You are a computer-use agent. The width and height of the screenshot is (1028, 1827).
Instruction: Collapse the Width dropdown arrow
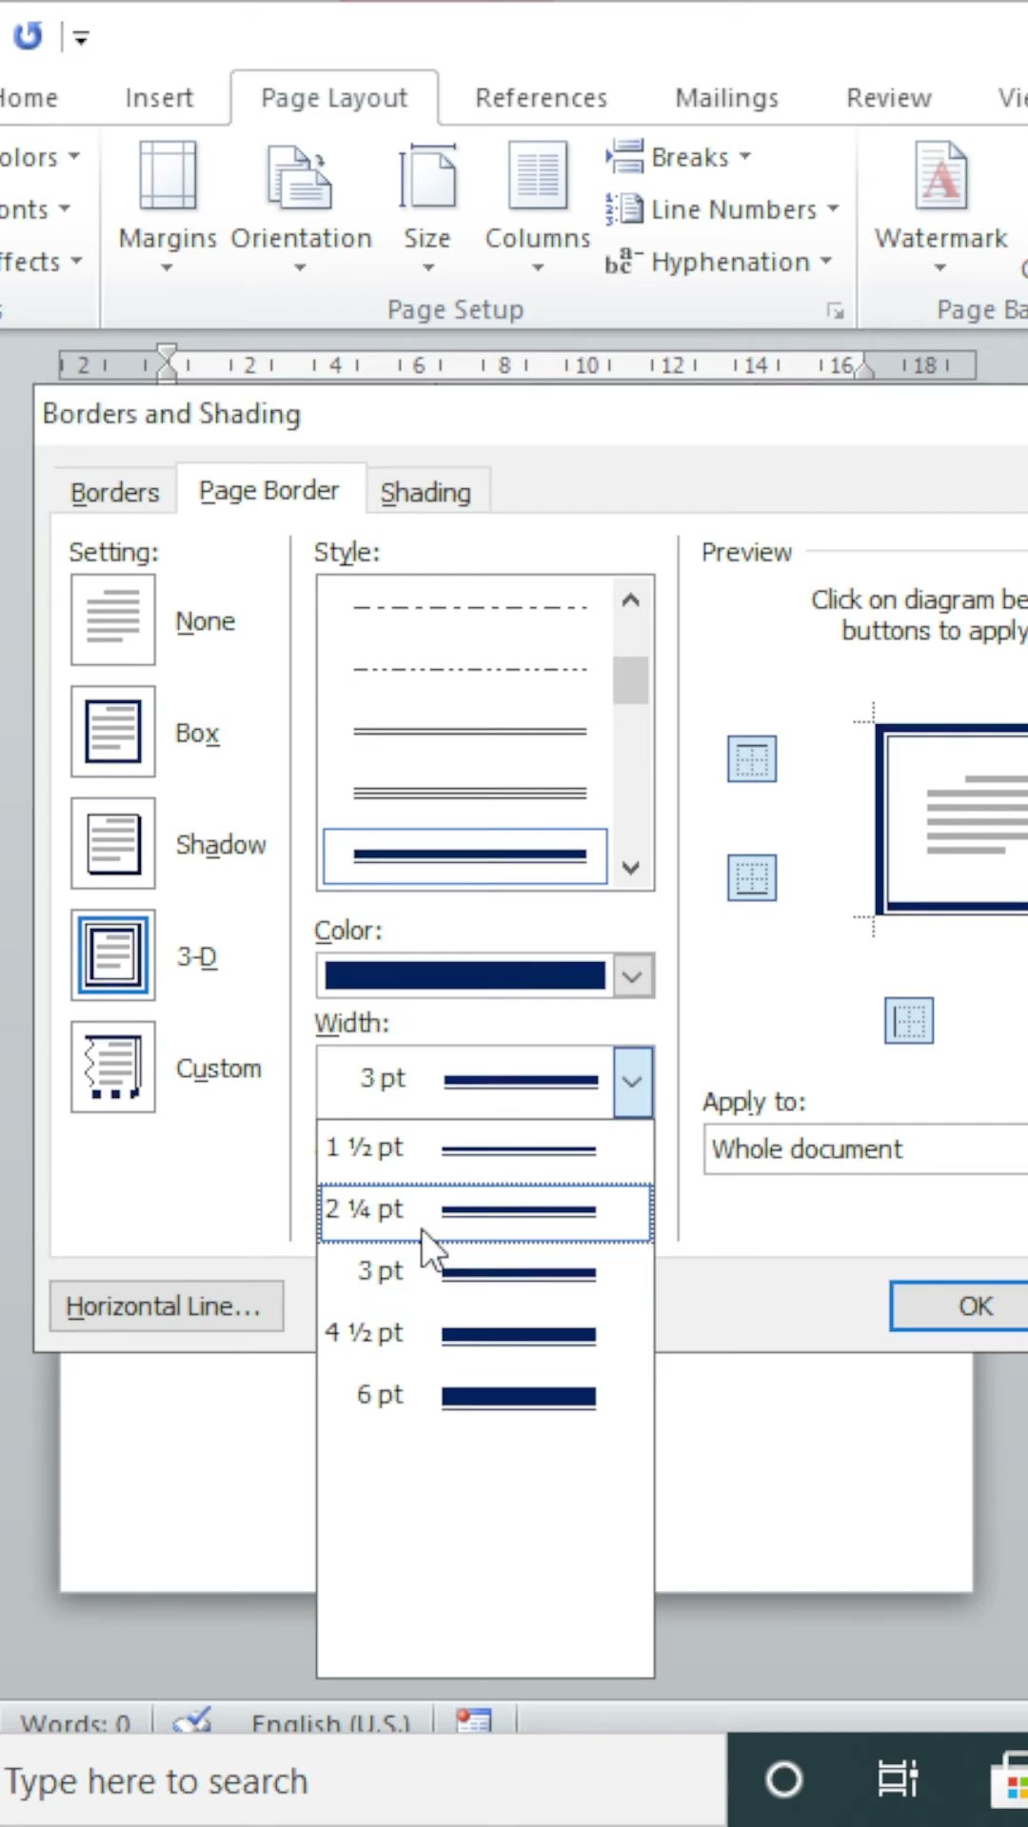coord(633,1082)
